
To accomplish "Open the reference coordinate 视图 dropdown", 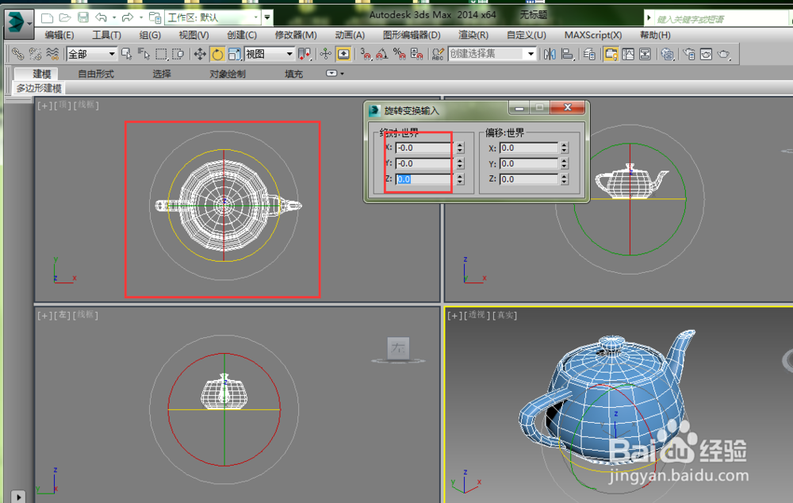I will (269, 54).
